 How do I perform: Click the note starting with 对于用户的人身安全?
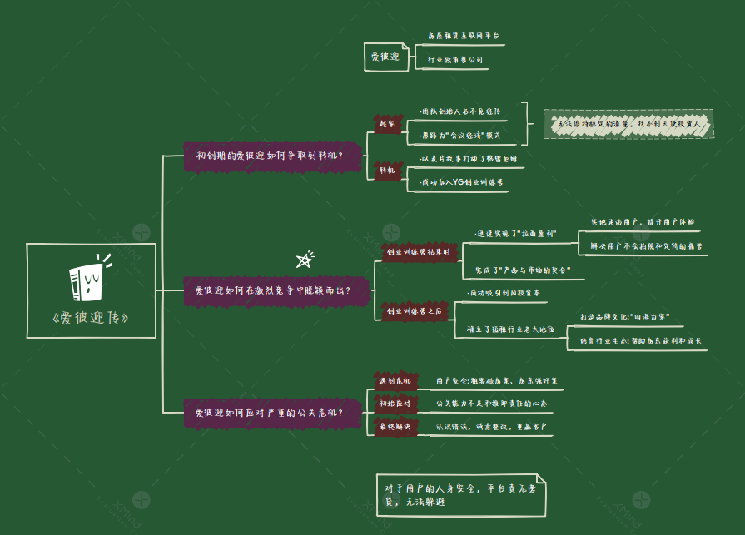(462, 495)
